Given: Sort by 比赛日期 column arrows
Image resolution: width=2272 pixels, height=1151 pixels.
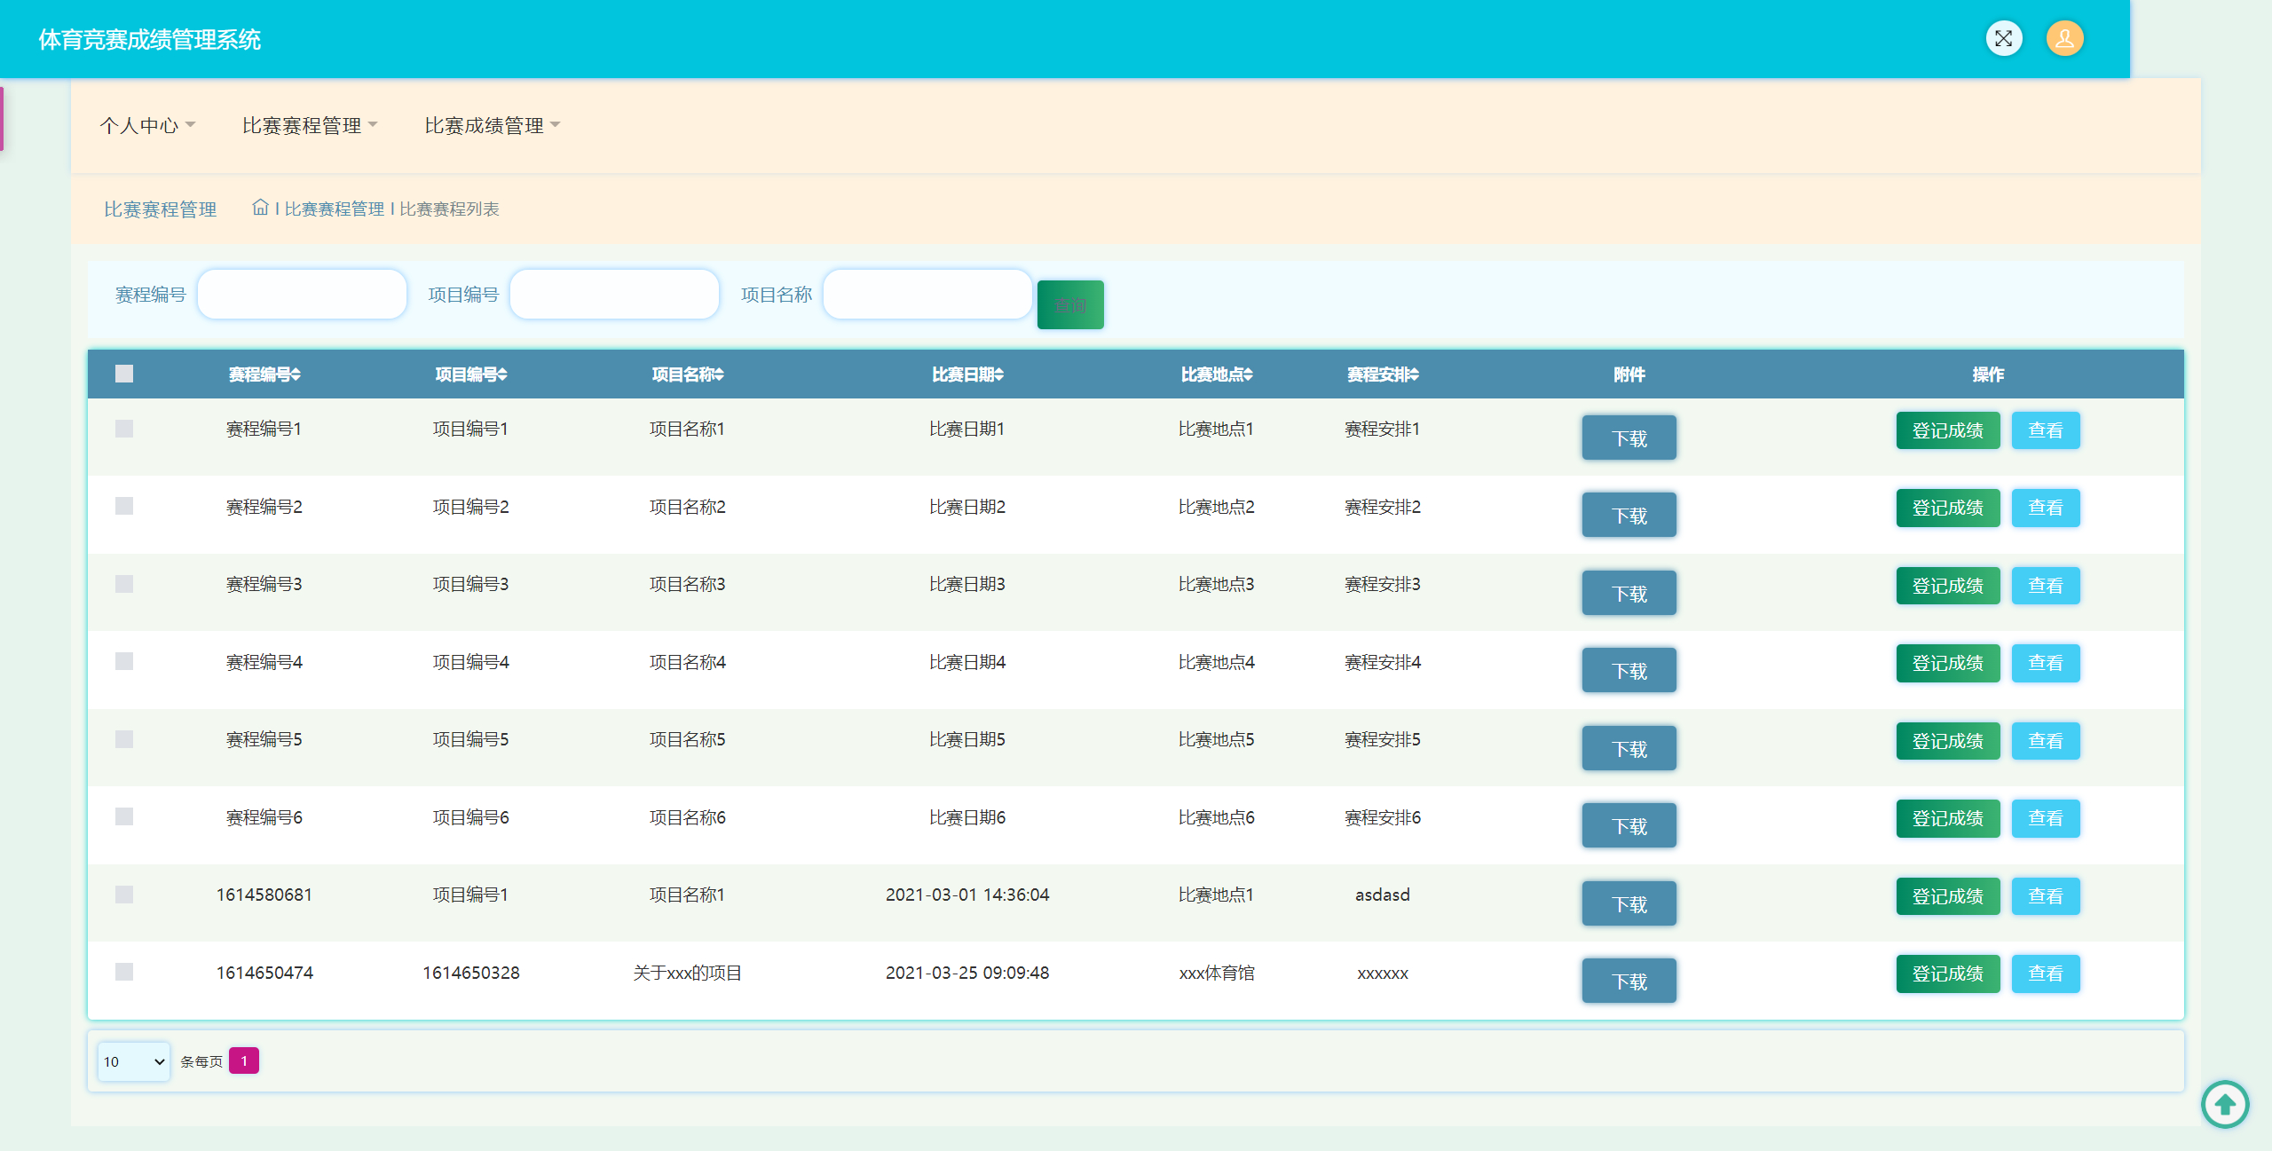Looking at the screenshot, I should (999, 374).
